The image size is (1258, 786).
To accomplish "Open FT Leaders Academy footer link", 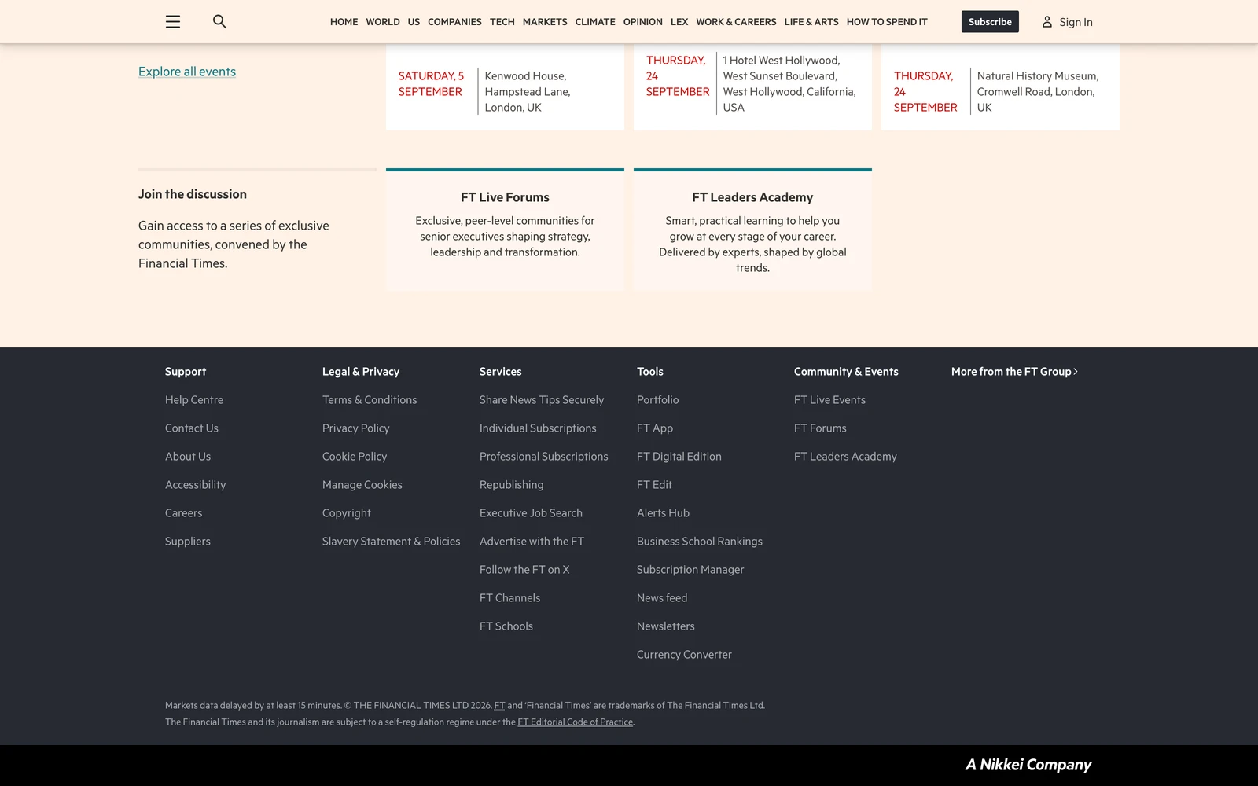I will [845, 457].
